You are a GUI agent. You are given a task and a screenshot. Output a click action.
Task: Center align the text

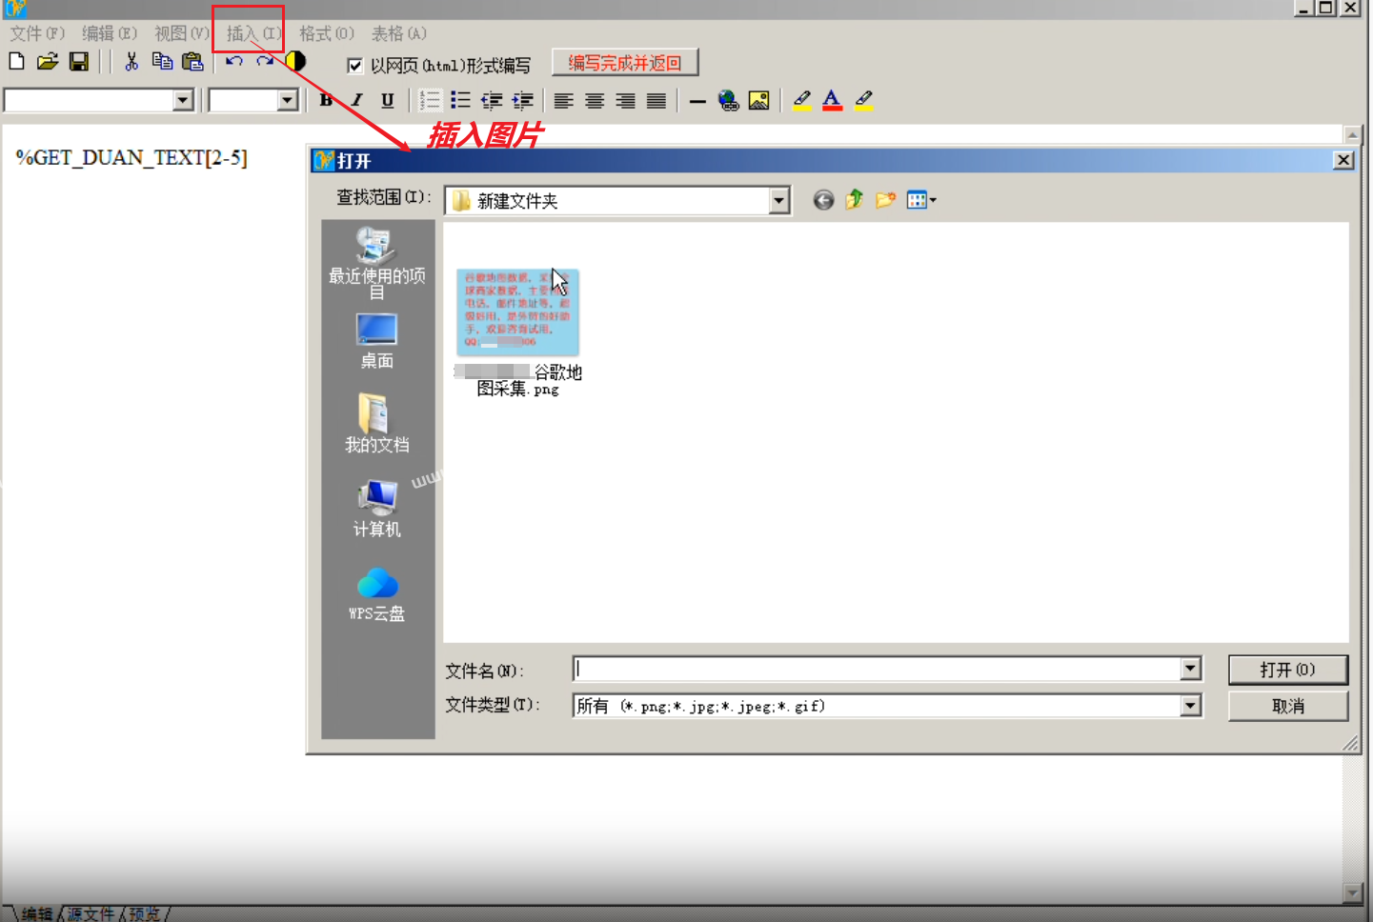(x=595, y=100)
